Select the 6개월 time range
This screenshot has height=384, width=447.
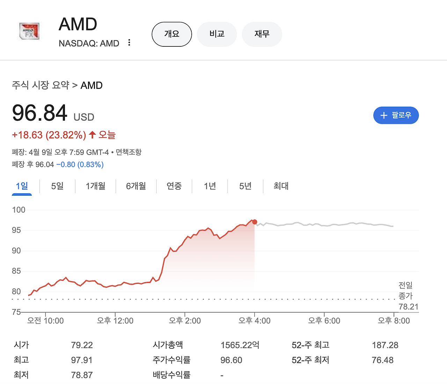click(x=136, y=186)
